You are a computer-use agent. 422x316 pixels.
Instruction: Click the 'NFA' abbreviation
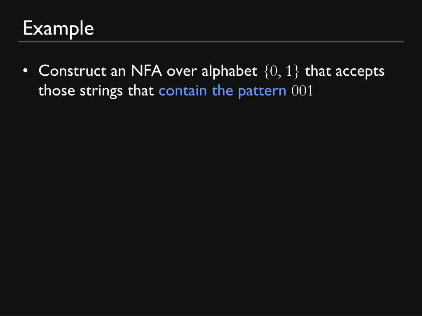[146, 71]
